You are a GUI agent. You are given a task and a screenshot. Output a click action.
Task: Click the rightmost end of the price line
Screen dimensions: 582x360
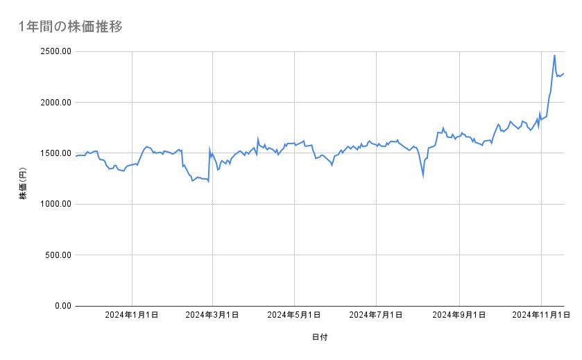564,74
